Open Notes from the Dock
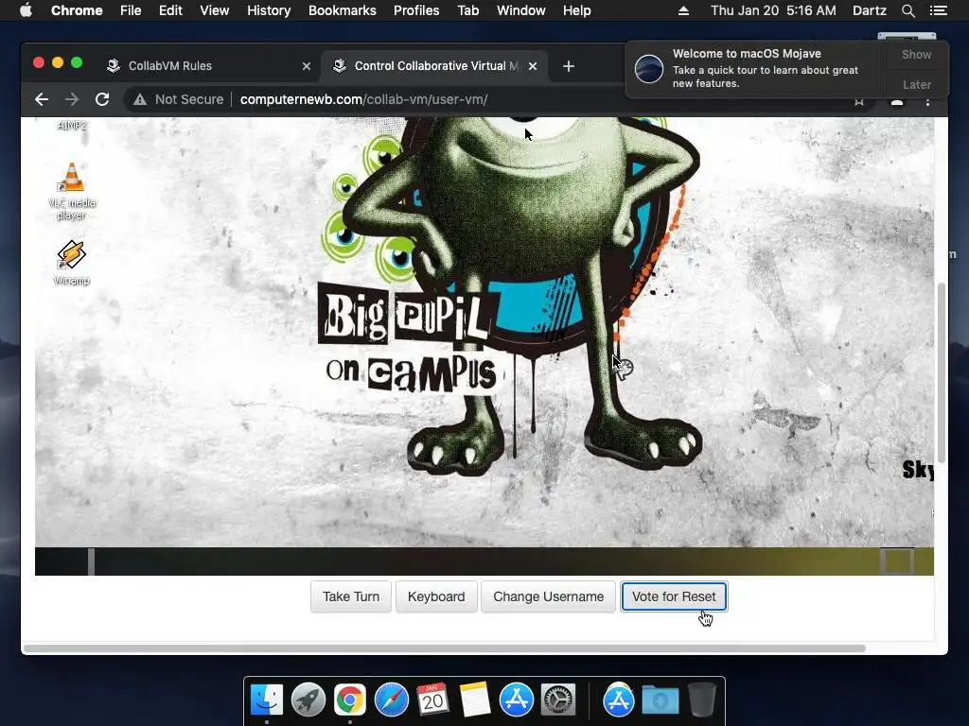This screenshot has width=969, height=726. point(475,700)
